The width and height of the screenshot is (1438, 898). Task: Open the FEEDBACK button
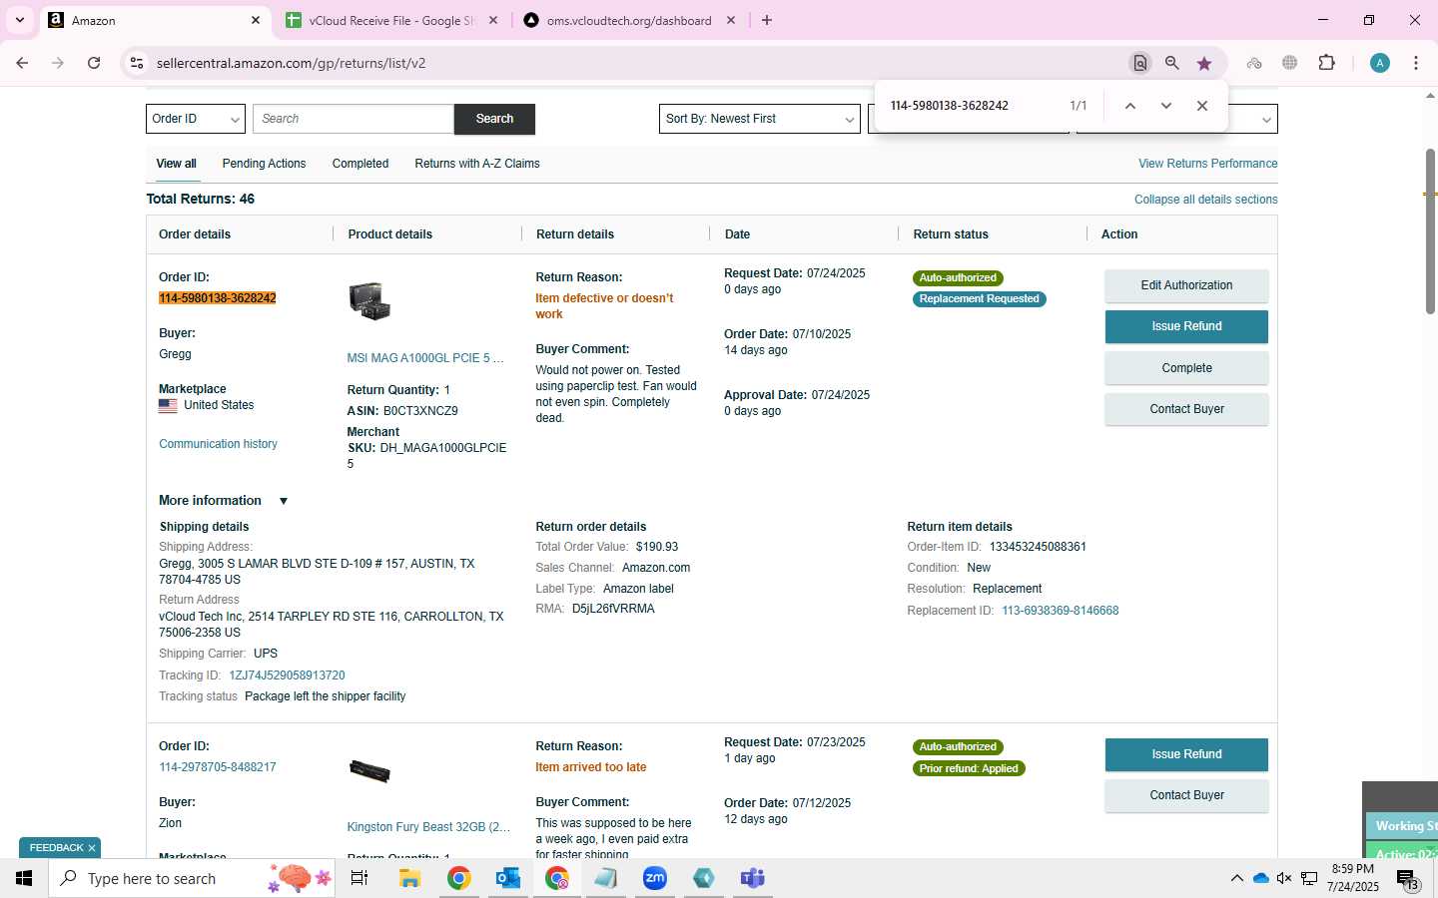[x=56, y=848]
